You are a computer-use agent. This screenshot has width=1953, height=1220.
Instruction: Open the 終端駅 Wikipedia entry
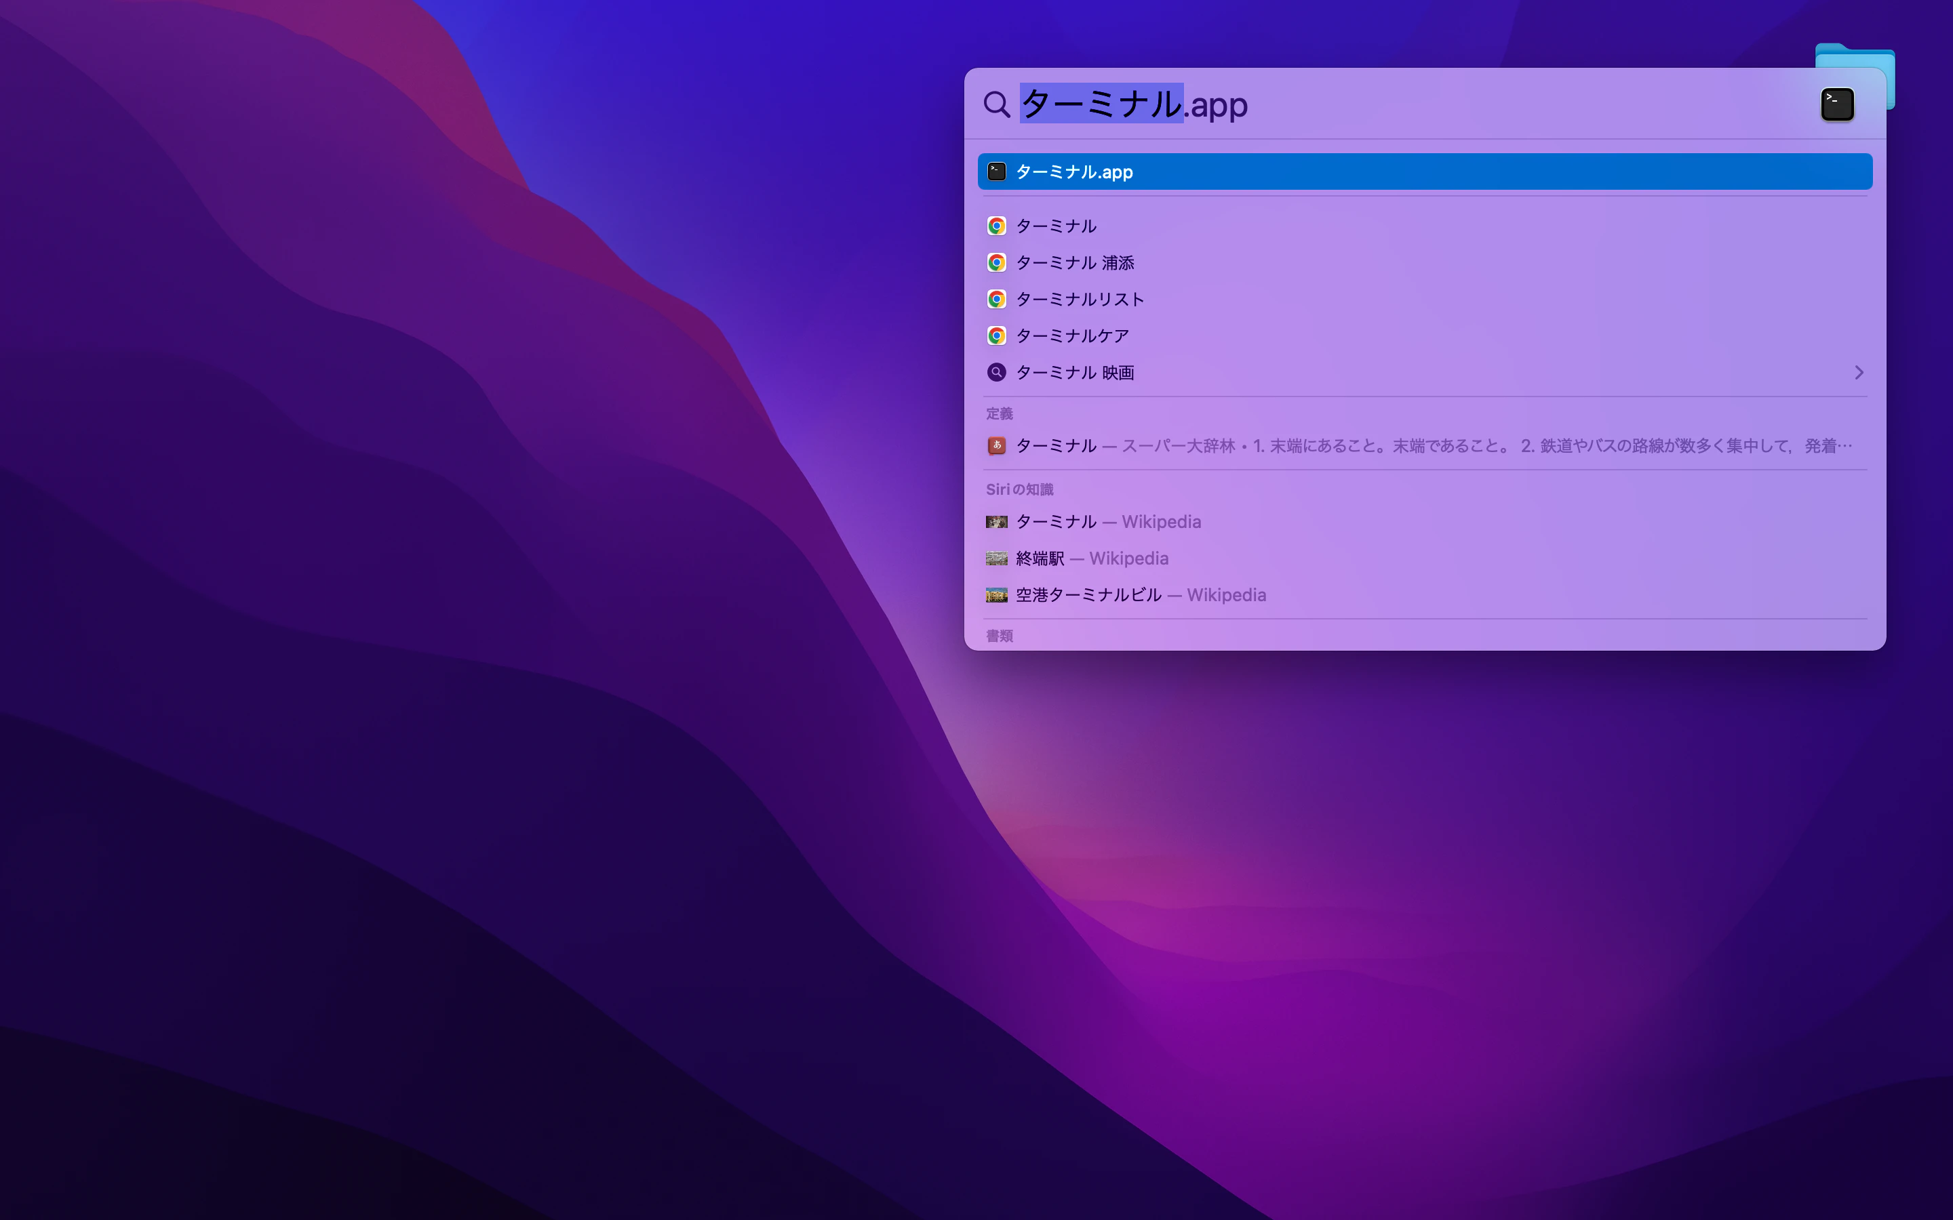tap(1092, 558)
